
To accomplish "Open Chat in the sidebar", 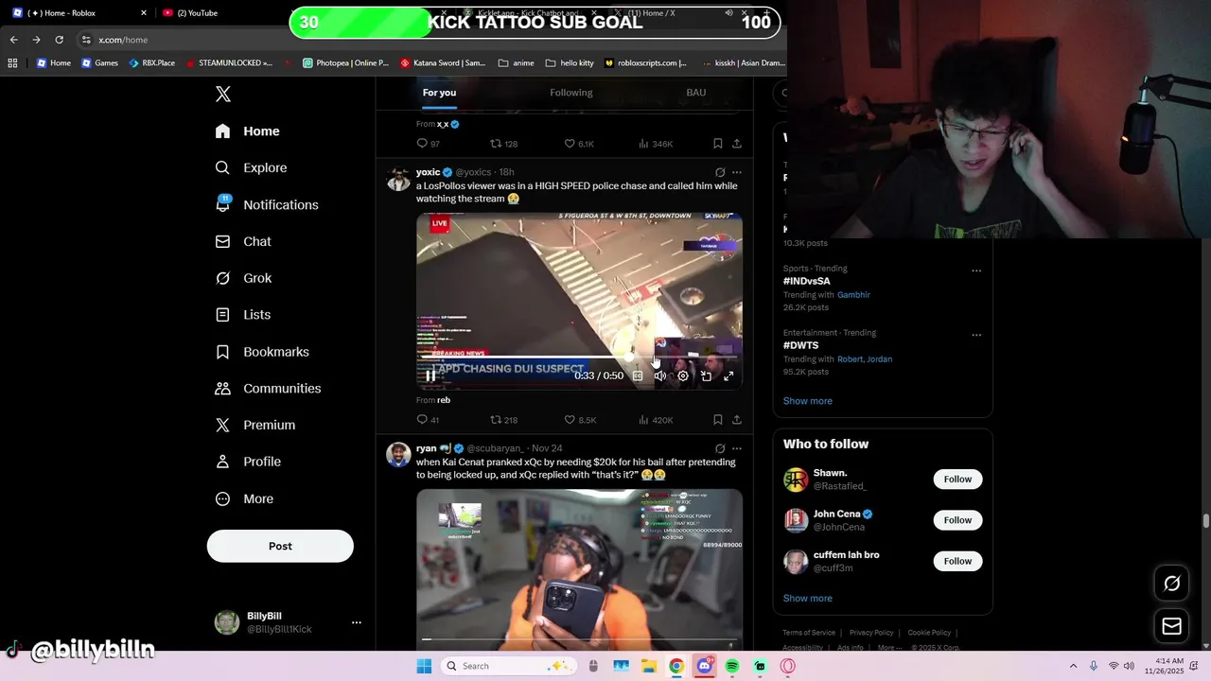I will click(x=244, y=241).
